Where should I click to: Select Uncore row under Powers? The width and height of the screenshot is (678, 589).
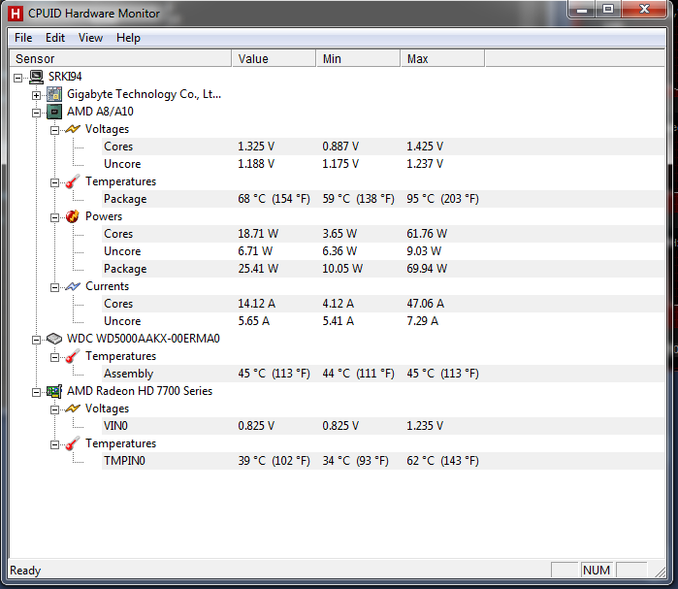click(x=383, y=251)
